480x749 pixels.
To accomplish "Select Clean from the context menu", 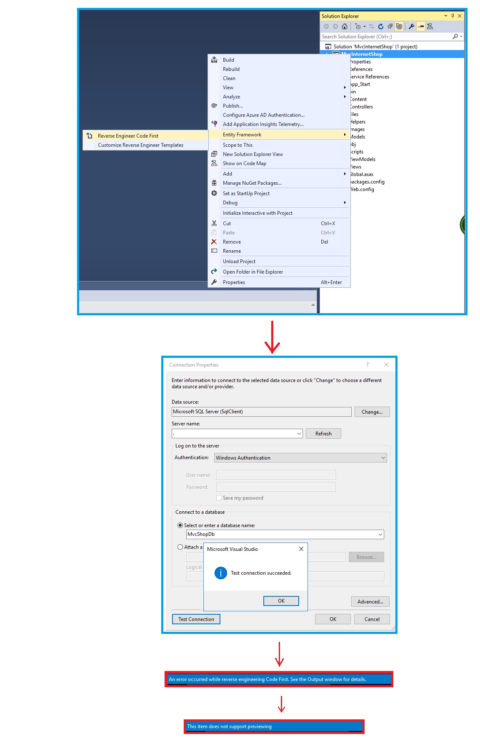I will 279,78.
